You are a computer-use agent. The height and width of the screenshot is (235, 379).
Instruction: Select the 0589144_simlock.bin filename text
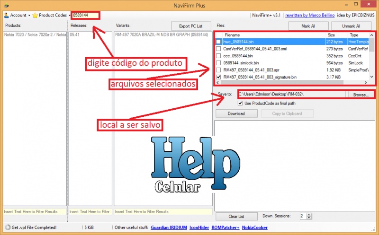[241, 63]
